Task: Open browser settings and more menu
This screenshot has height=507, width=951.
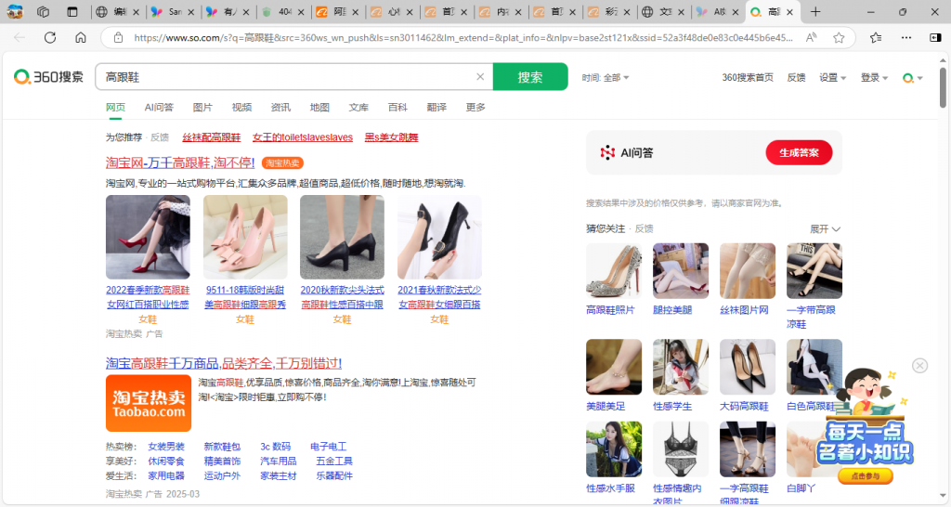Action: pyautogui.click(x=906, y=37)
